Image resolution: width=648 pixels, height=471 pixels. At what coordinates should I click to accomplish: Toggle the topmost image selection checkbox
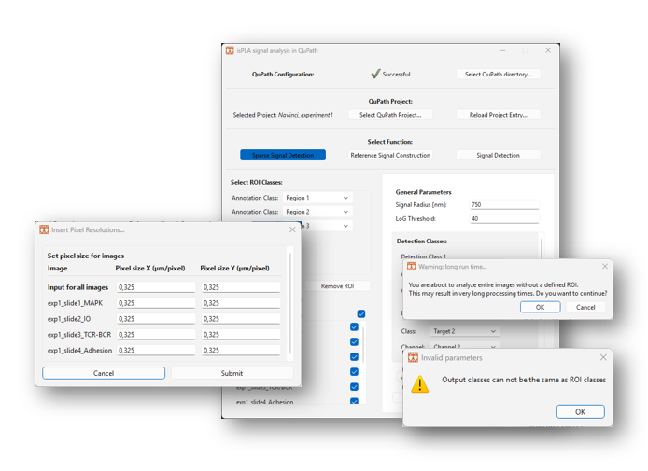(360, 313)
